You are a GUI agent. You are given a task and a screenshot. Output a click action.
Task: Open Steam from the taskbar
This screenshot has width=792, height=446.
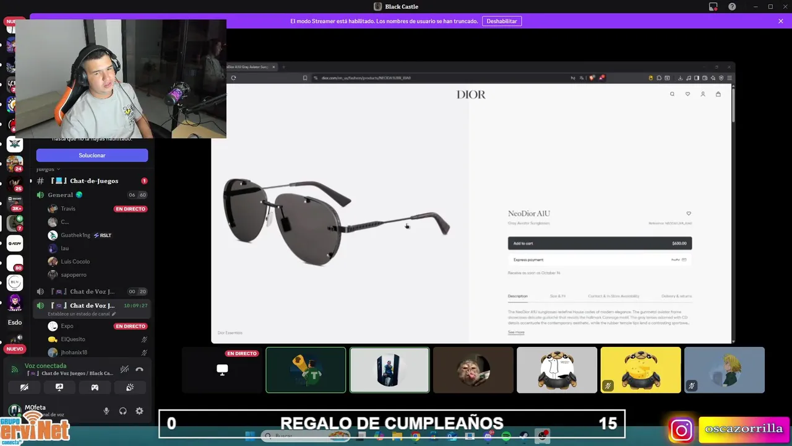(524, 436)
